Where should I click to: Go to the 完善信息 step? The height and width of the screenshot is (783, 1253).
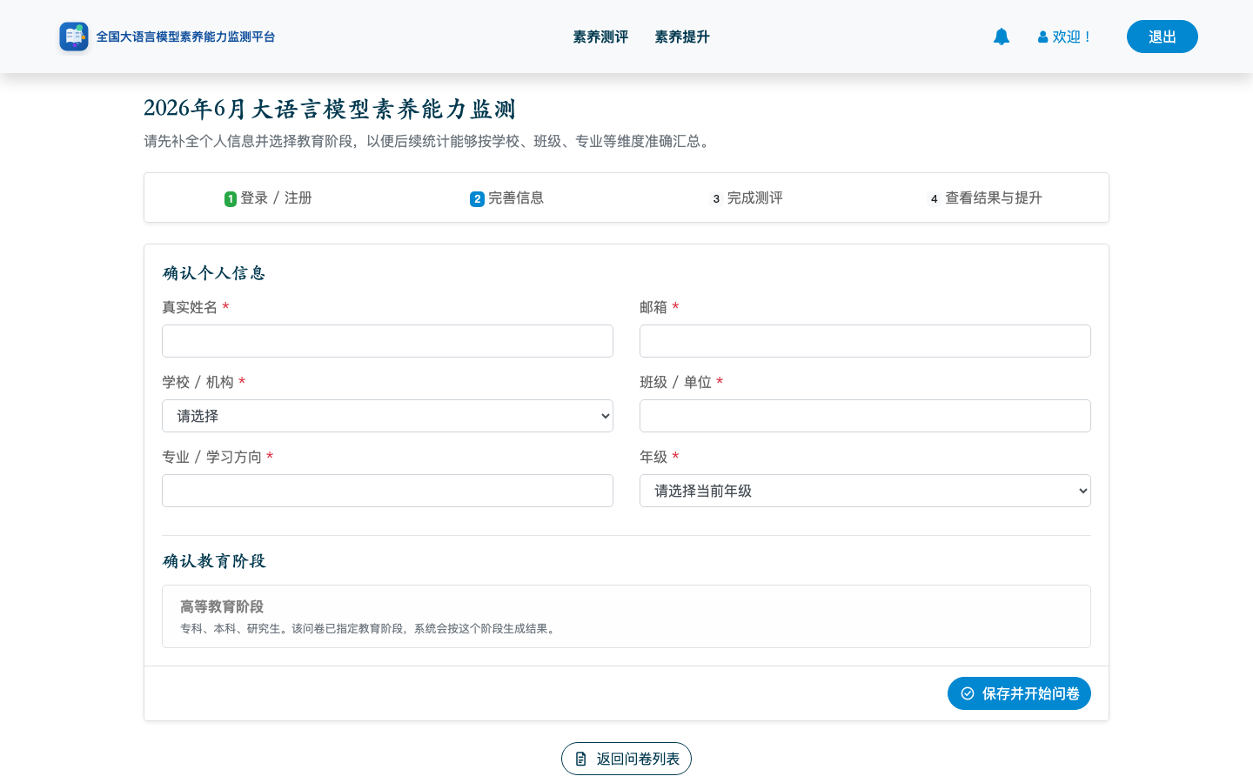point(506,197)
